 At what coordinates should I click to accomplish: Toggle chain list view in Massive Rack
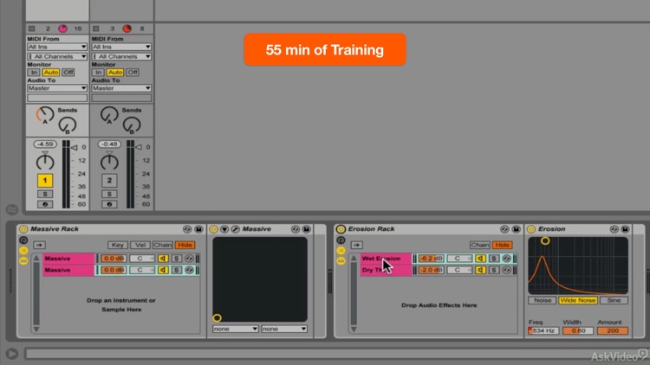23,250
